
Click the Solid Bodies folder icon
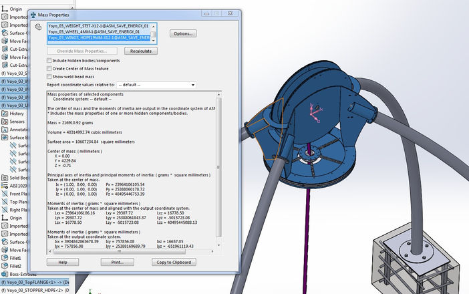pos(5,178)
